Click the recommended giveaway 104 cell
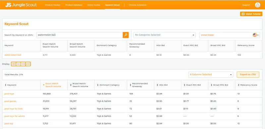Screen dimensions: 265x129 131,94
